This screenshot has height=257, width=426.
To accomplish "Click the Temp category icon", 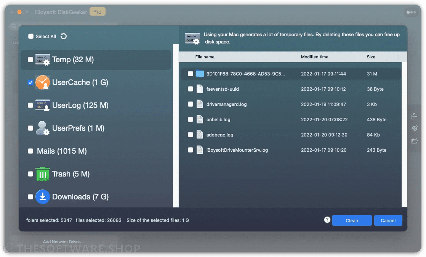I will pos(43,59).
